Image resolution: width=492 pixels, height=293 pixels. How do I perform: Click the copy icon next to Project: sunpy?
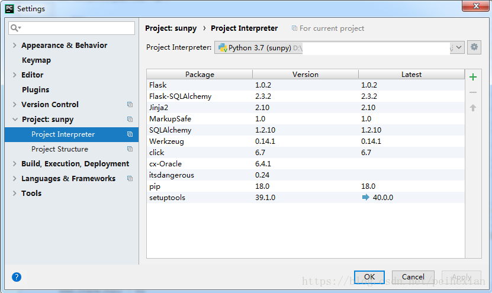pyautogui.click(x=130, y=119)
